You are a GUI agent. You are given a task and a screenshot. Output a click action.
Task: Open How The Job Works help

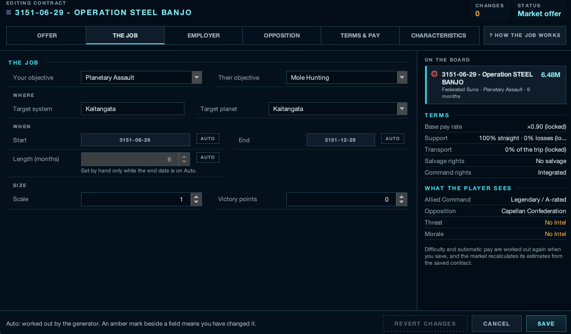click(525, 35)
